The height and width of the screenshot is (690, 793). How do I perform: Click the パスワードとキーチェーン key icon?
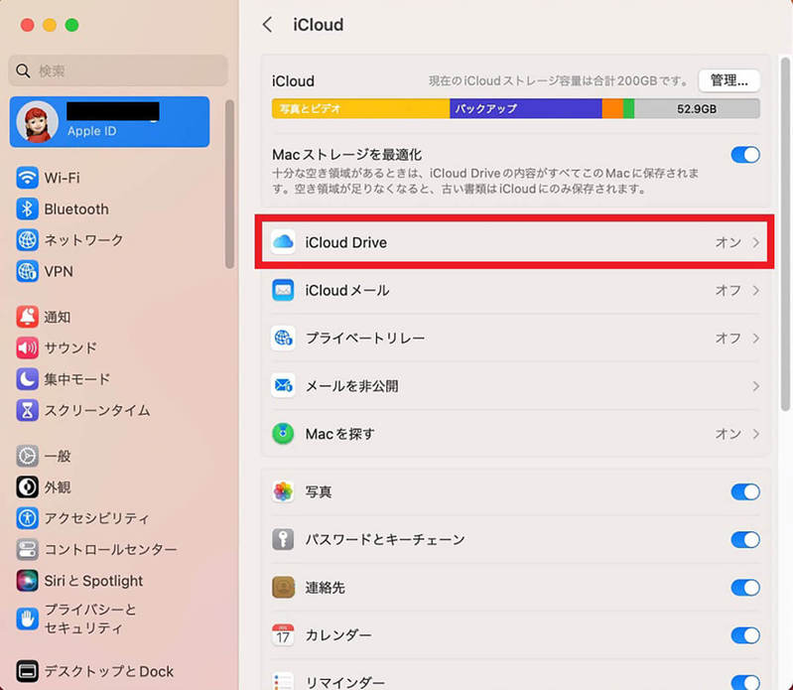[283, 540]
